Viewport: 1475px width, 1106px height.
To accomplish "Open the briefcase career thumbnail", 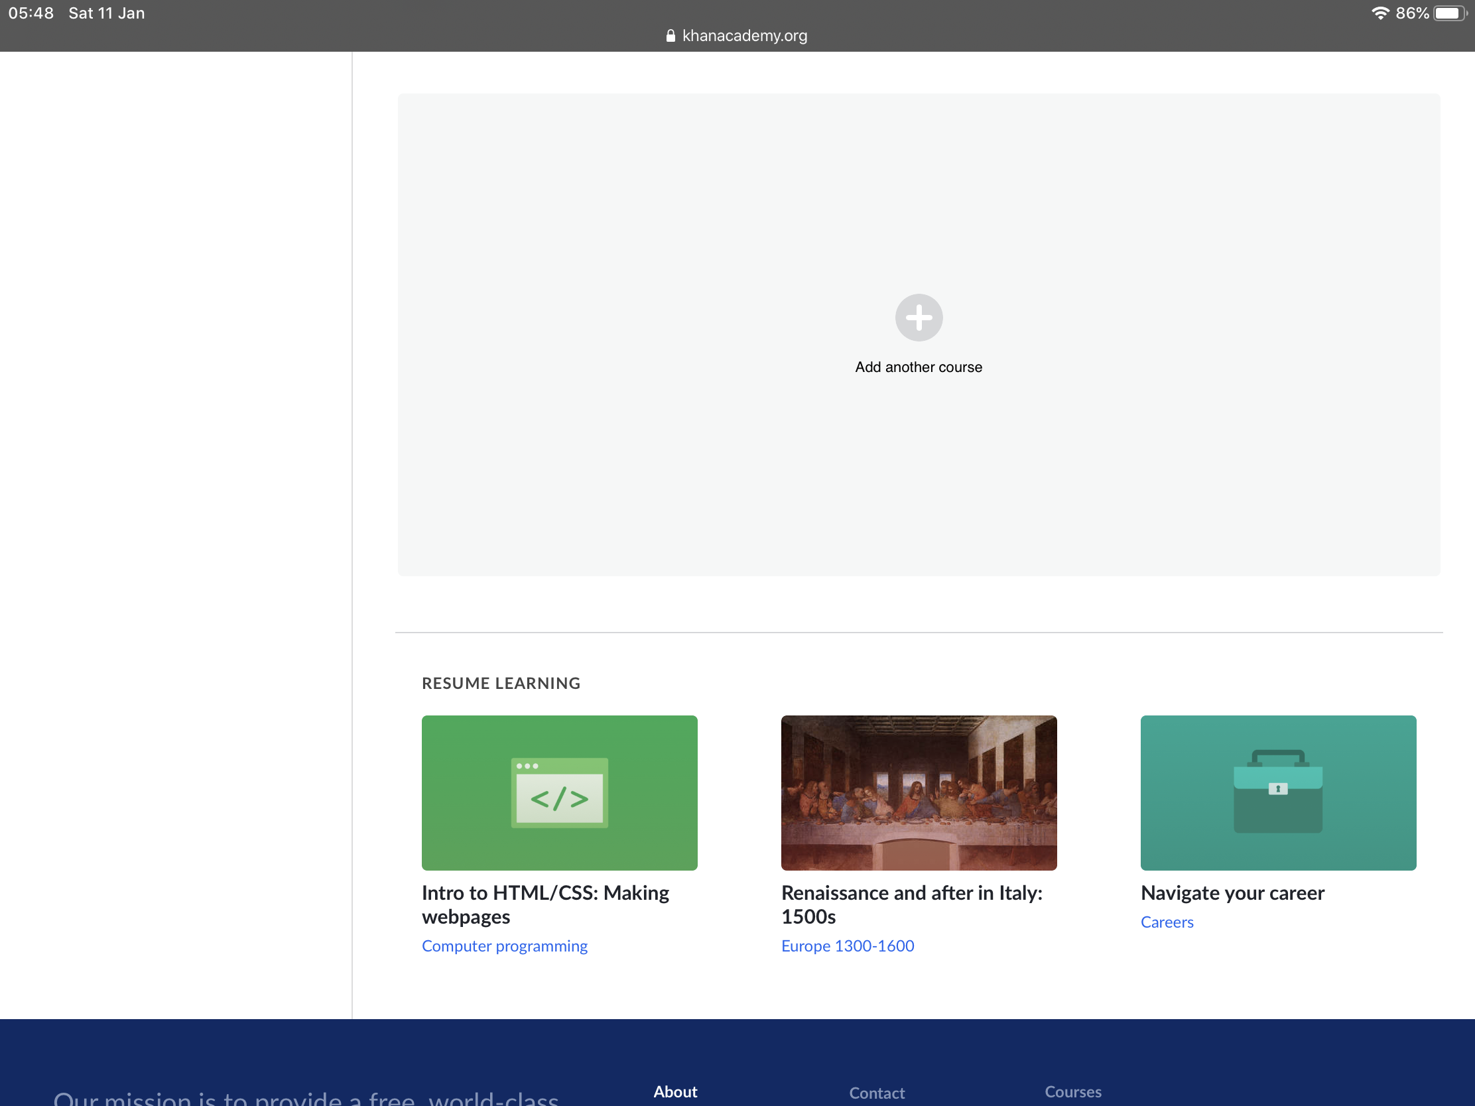I will (x=1278, y=792).
